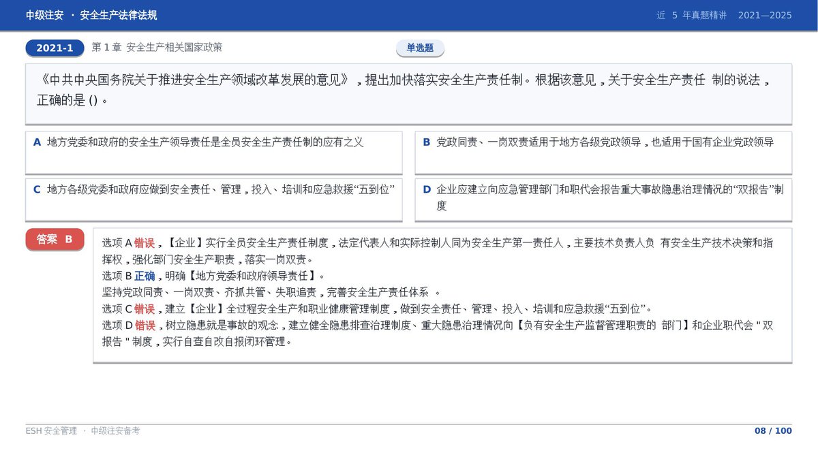Select option B about 党政同责、一岗双责
The height and width of the screenshot is (459, 818).
pyautogui.click(x=603, y=153)
